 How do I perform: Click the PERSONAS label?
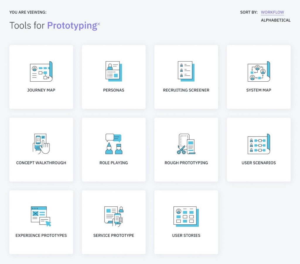tap(114, 90)
